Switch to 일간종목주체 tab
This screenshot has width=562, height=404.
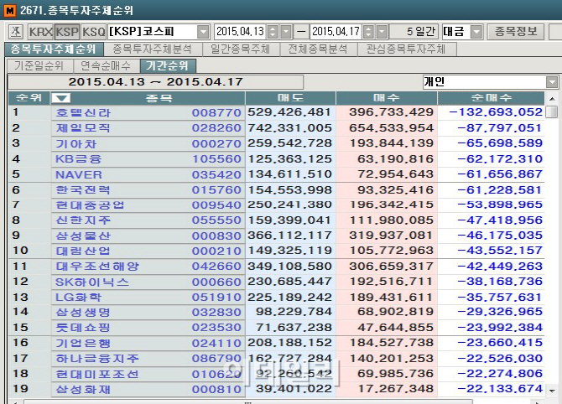point(241,49)
